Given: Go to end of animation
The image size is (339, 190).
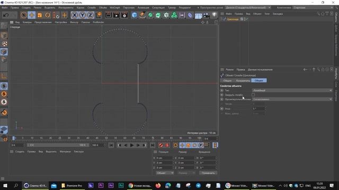Looking at the screenshot, I should coord(153,145).
